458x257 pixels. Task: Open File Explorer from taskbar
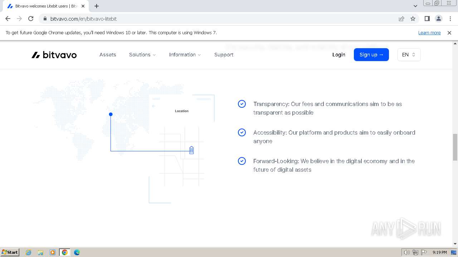40,252
